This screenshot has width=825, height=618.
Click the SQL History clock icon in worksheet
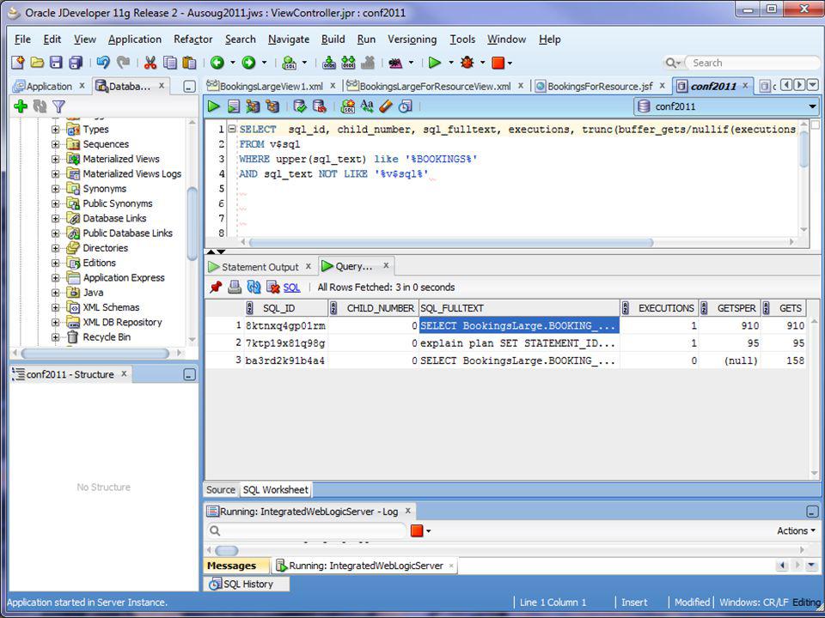tap(405, 106)
